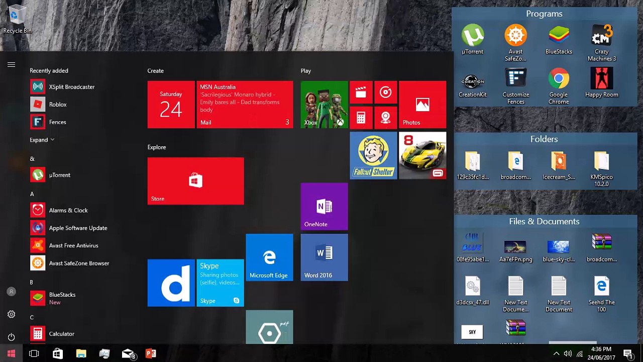
Task: Open the KMSpico 10.2.0 folder
Action: 601,169
